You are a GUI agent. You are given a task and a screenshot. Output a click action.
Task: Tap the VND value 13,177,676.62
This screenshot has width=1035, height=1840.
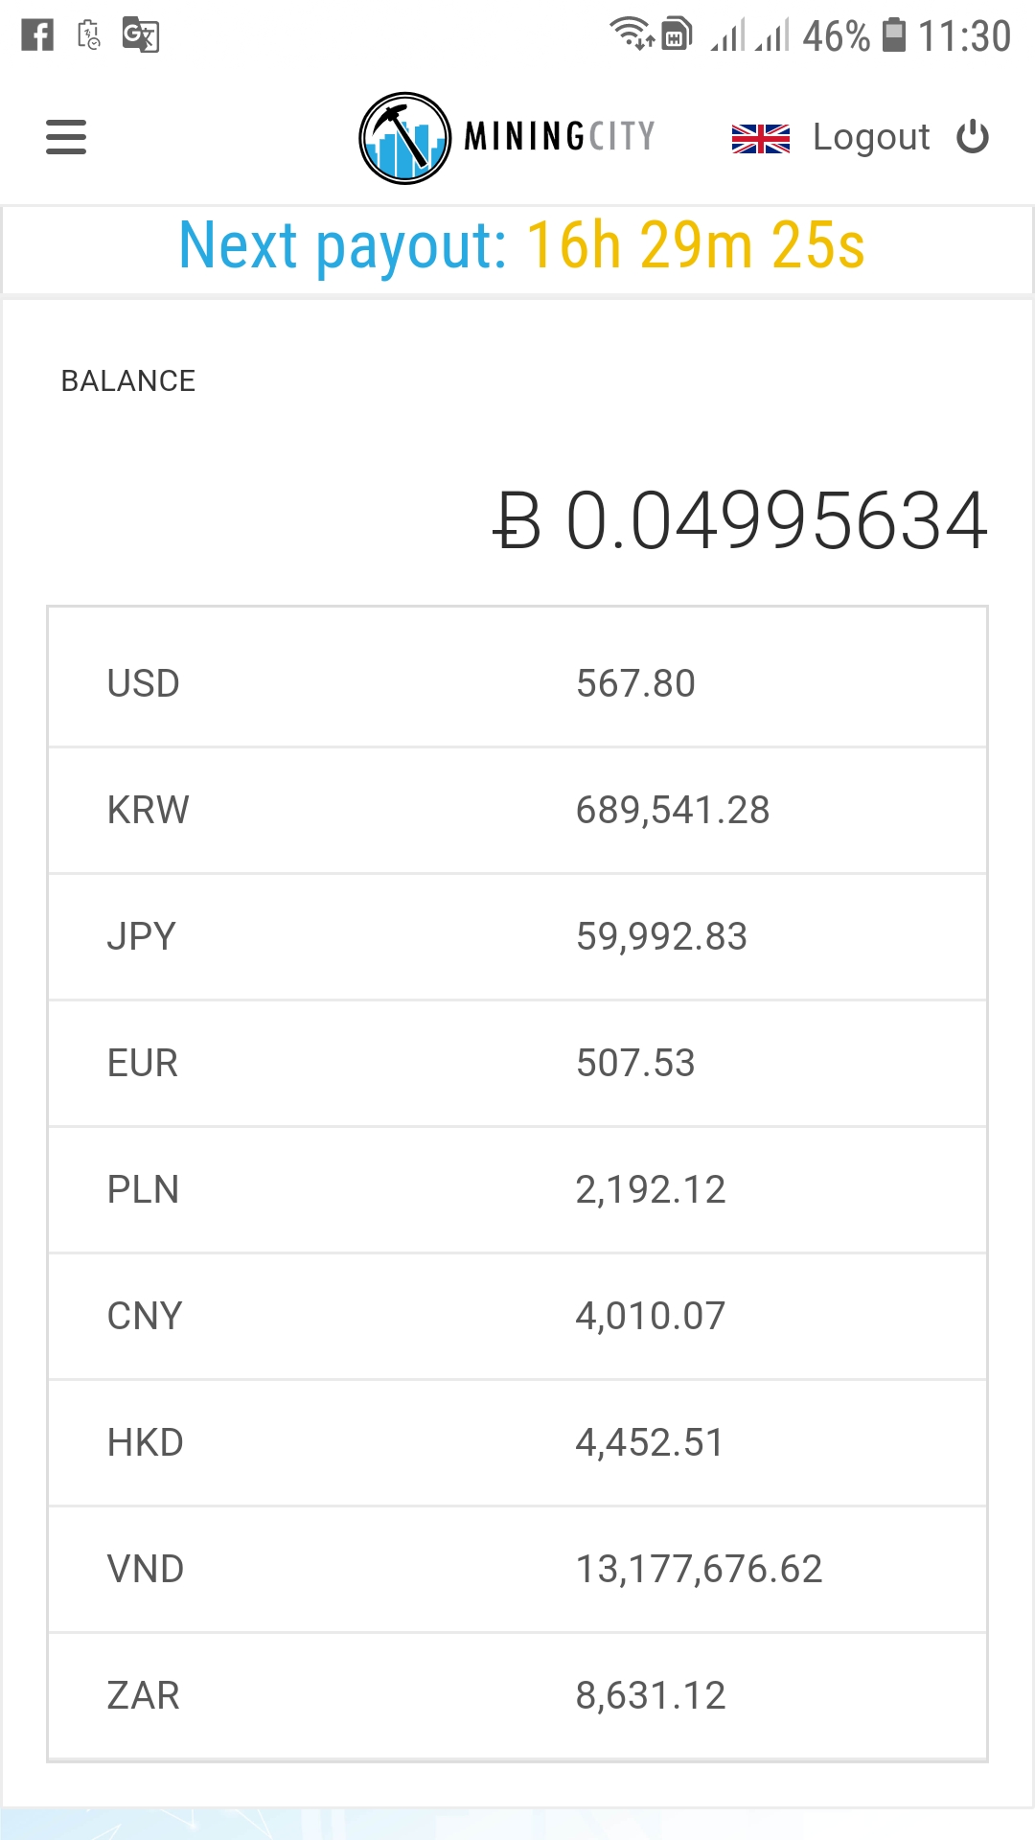[x=699, y=1569]
